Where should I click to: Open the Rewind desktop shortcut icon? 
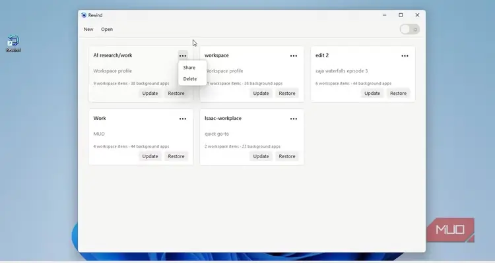[x=13, y=44]
